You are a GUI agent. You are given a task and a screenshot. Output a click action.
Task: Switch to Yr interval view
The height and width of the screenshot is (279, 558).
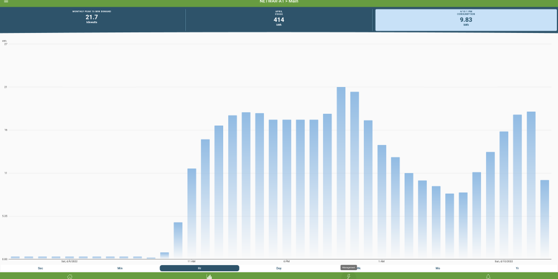coord(517,268)
